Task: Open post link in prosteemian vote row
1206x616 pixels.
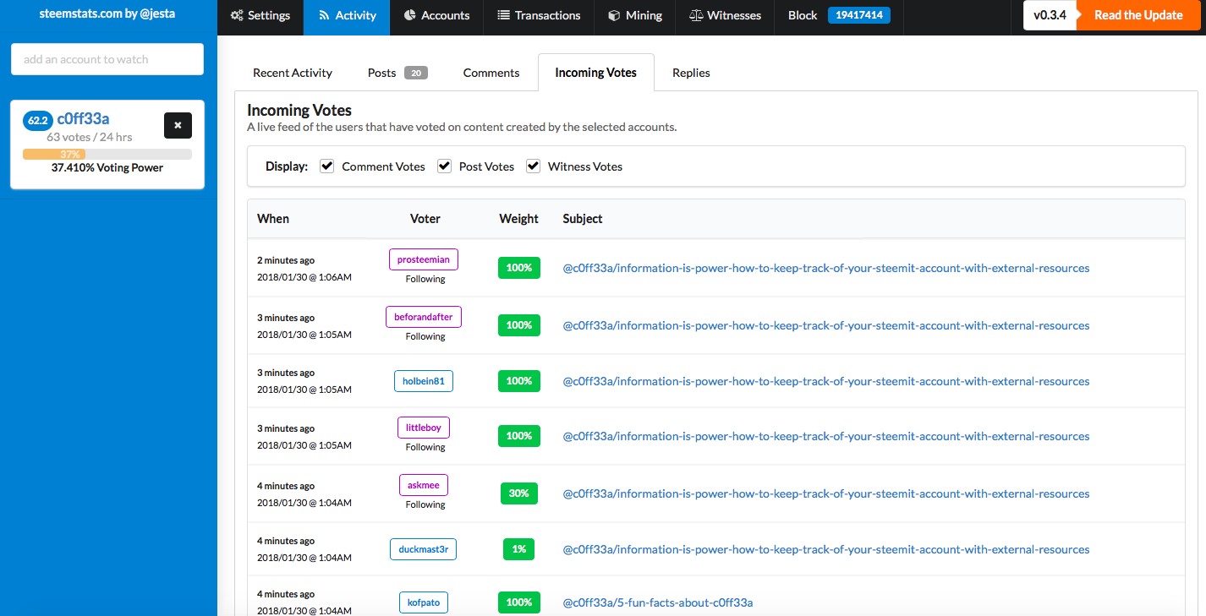Action: click(x=826, y=268)
